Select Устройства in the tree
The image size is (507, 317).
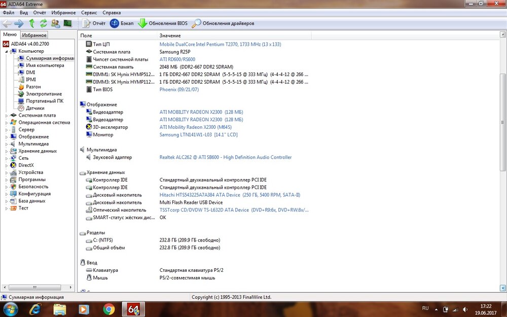tap(31, 172)
